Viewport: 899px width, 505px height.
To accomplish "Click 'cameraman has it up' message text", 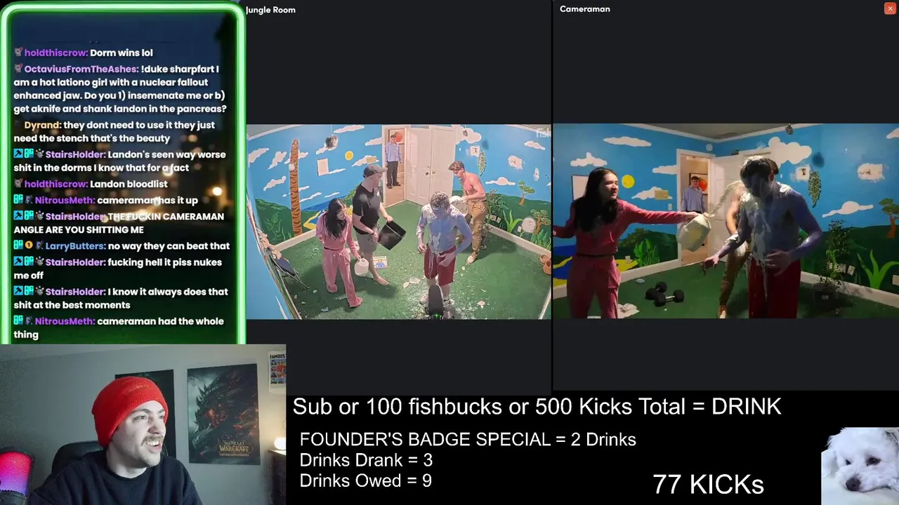I will click(x=147, y=200).
